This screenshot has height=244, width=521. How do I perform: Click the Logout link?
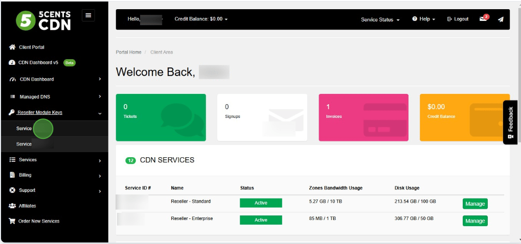coord(458,19)
